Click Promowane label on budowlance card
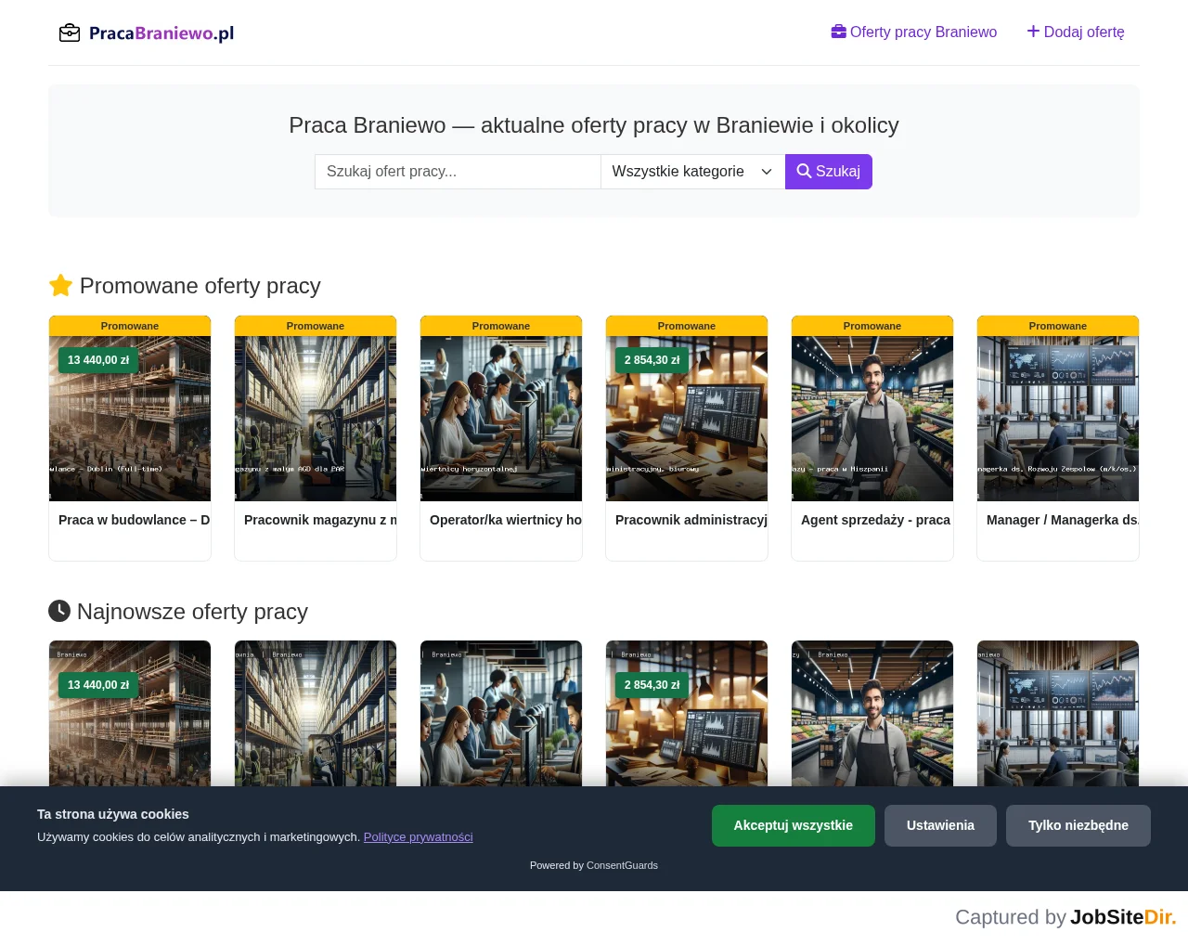This screenshot has width=1188, height=945. pyautogui.click(x=130, y=326)
